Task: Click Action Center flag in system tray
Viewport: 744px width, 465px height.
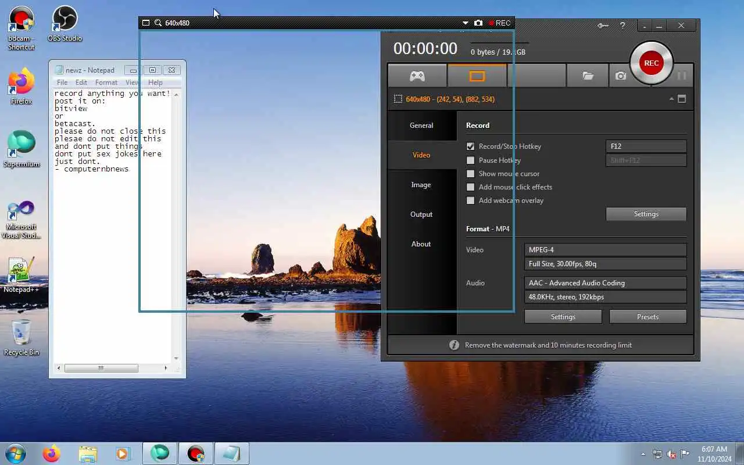Action: pyautogui.click(x=685, y=454)
